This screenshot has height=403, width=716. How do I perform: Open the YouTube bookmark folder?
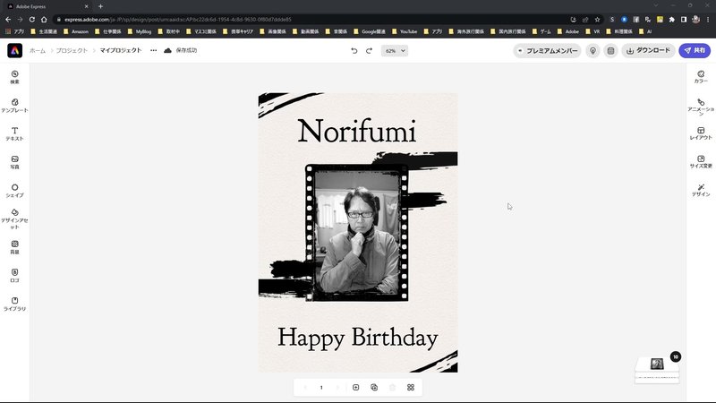point(405,31)
